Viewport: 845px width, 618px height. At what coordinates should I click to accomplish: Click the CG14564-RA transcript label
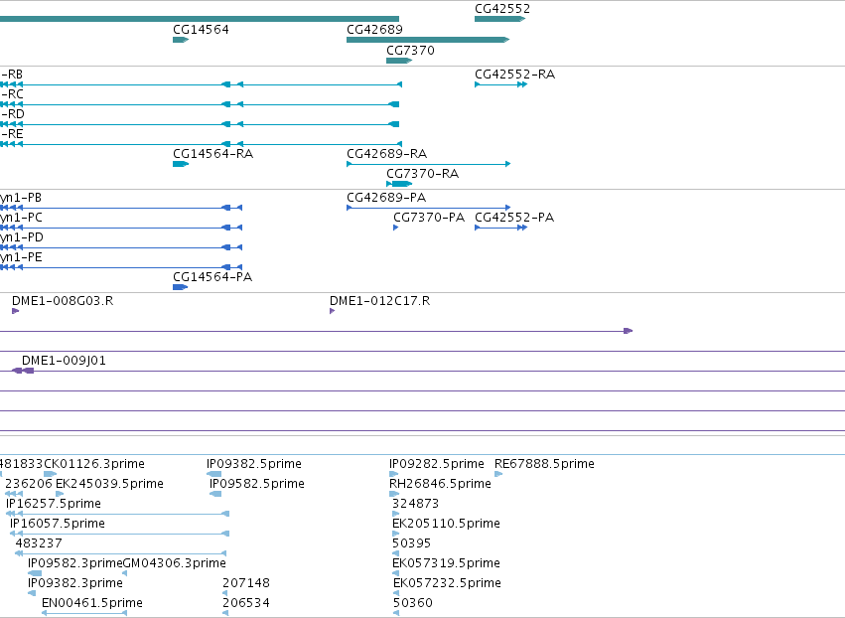[x=212, y=154]
